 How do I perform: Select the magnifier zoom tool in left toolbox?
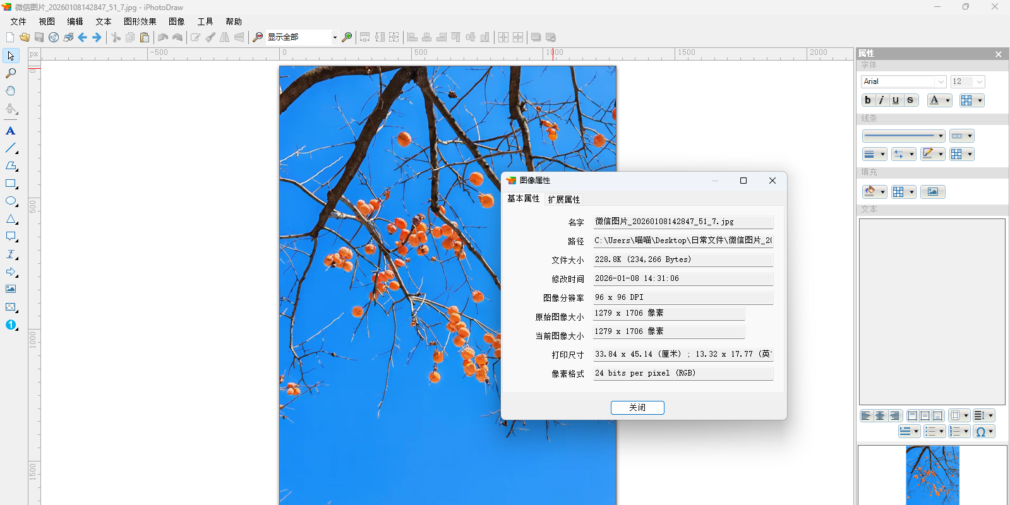pos(11,73)
